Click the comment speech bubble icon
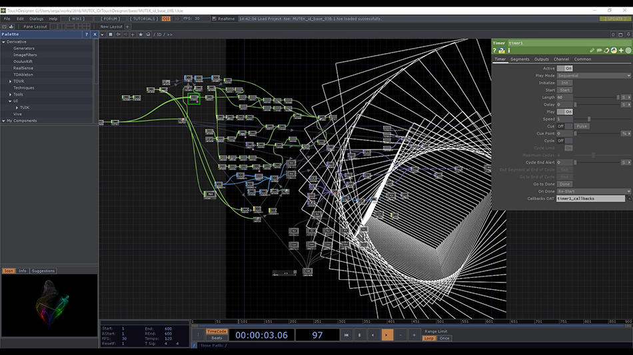 599,51
